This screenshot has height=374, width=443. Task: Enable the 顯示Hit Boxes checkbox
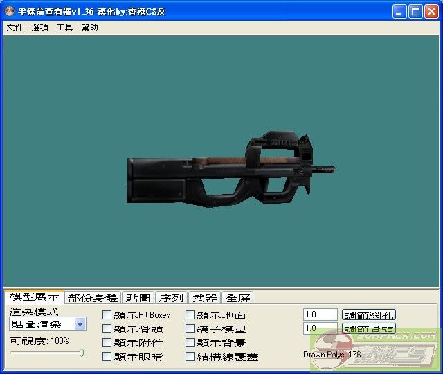(x=107, y=315)
